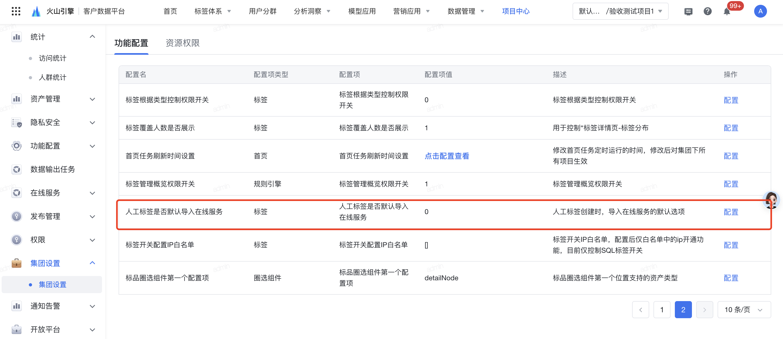This screenshot has height=339, width=783.
Task: Click 配置 for 人工标签是否默认导入在线服务 row
Action: click(730, 212)
